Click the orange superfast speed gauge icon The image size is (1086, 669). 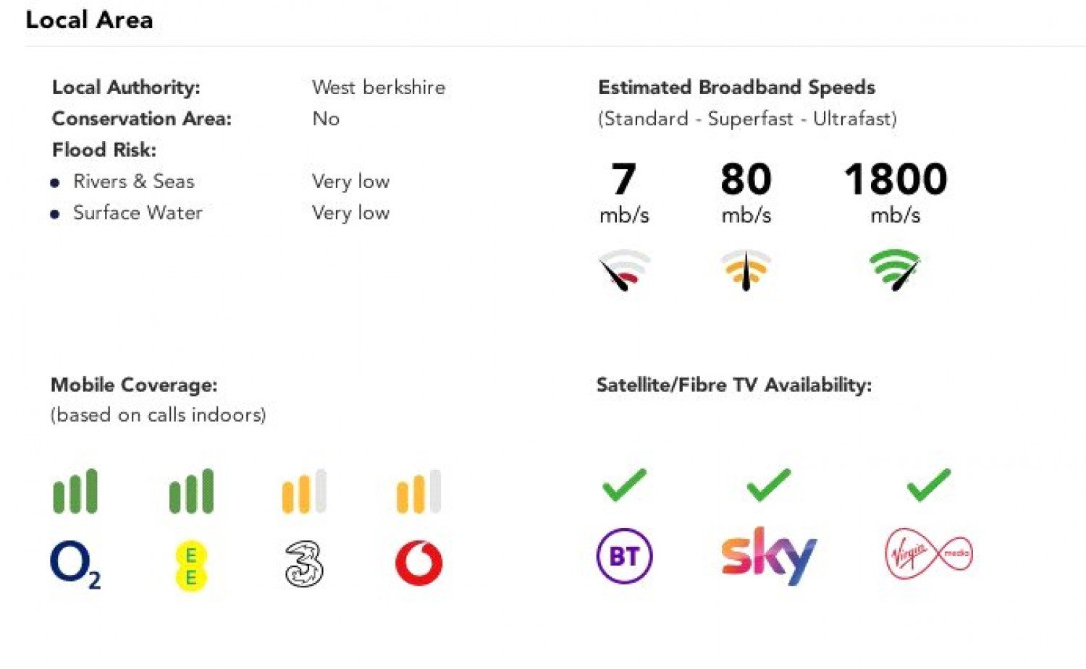[746, 270]
